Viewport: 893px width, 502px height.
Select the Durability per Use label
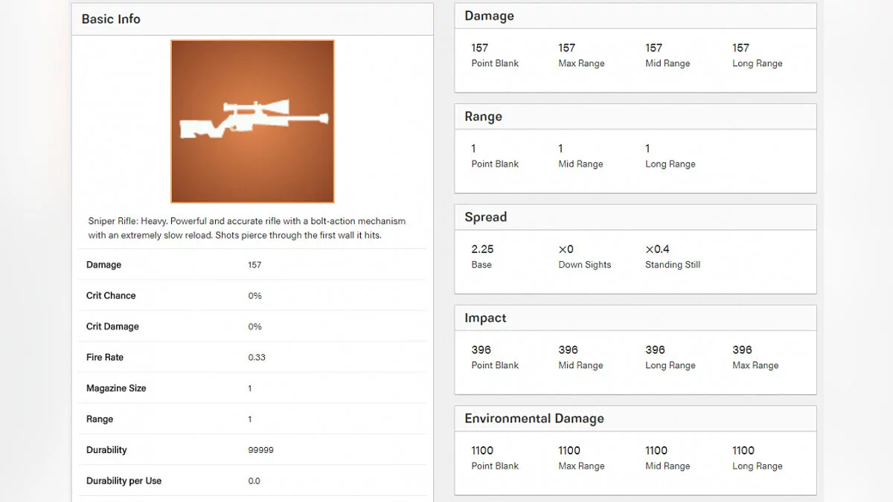point(124,481)
